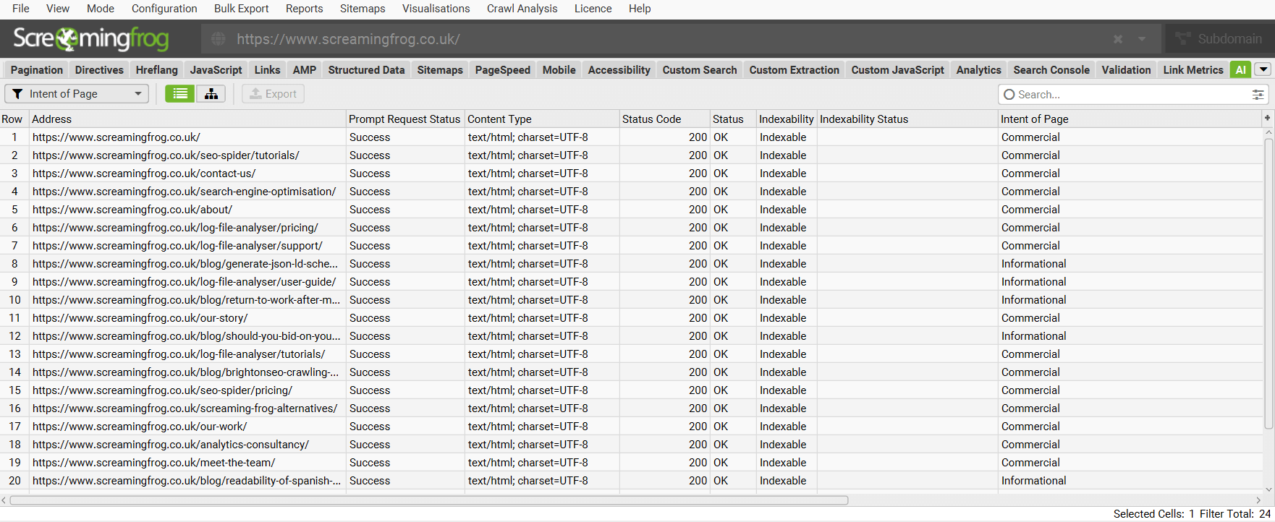Select the seo-spider/tutorials/ address cell

(x=187, y=155)
